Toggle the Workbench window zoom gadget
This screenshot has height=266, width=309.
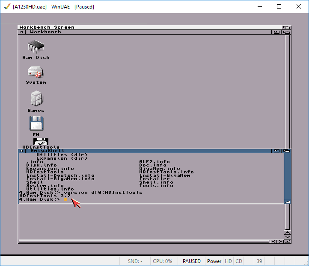[x=277, y=32]
